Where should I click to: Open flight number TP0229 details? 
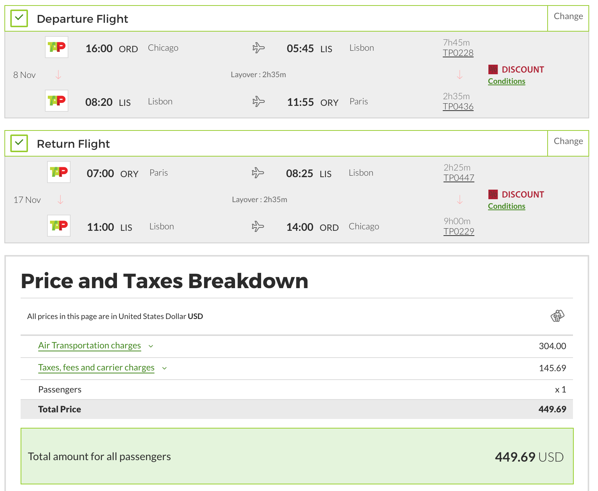click(459, 232)
